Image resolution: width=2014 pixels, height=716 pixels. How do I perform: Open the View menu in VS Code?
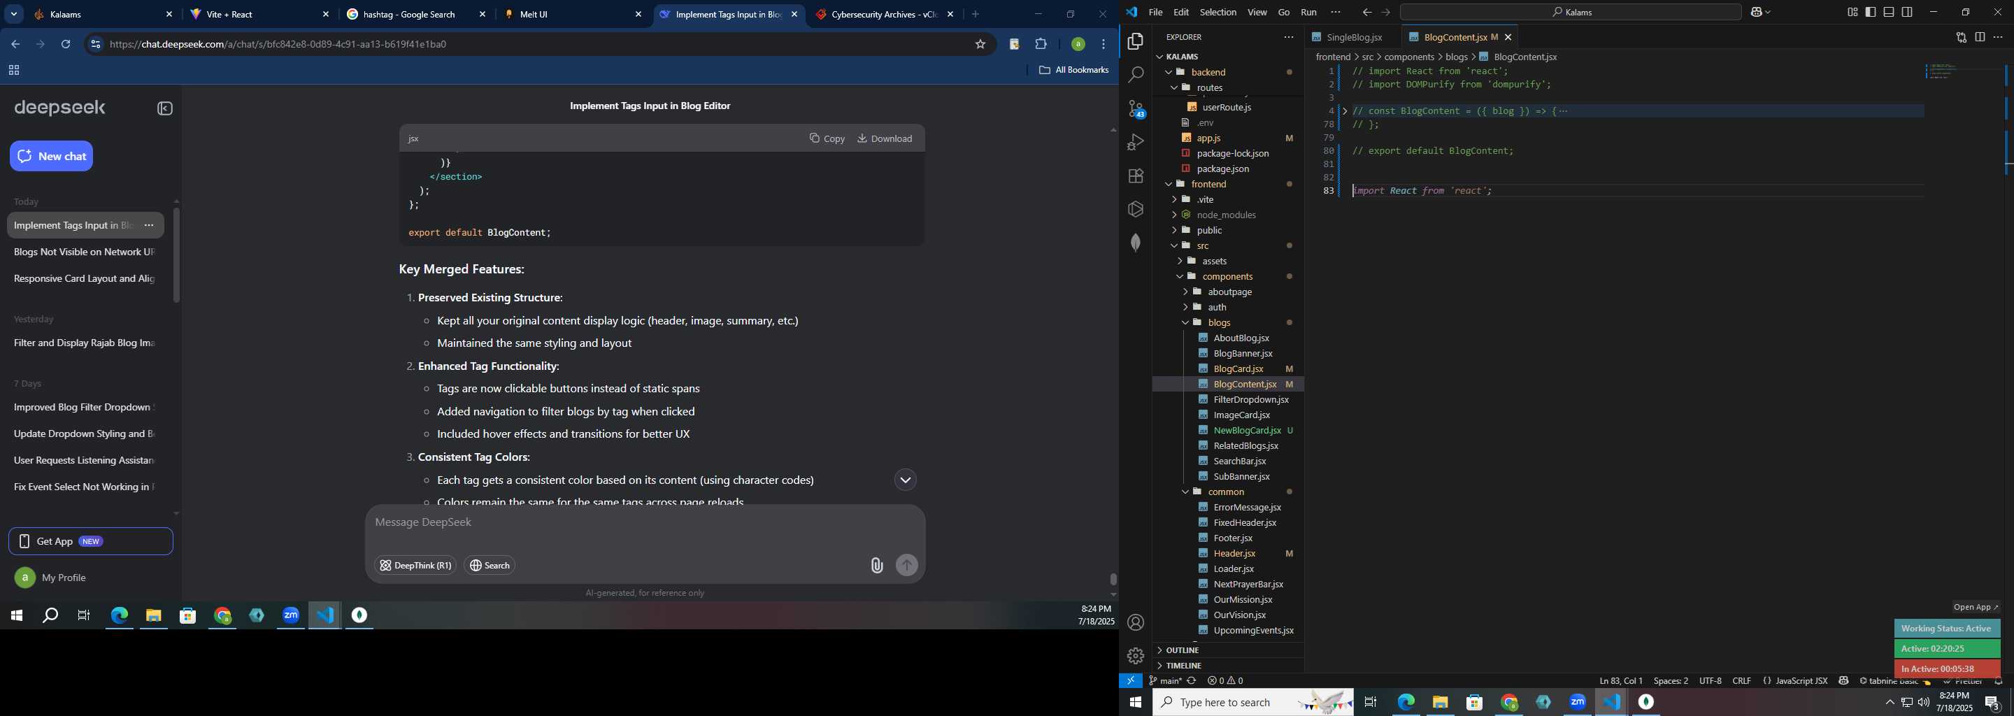1257,13
